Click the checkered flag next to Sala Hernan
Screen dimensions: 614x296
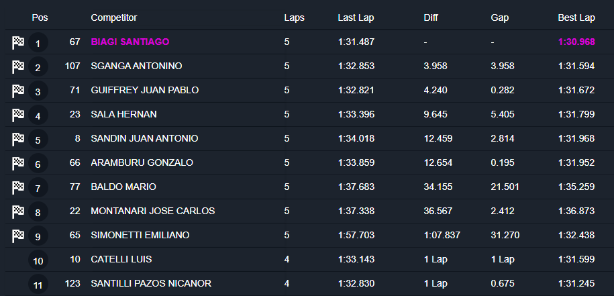[x=18, y=115]
